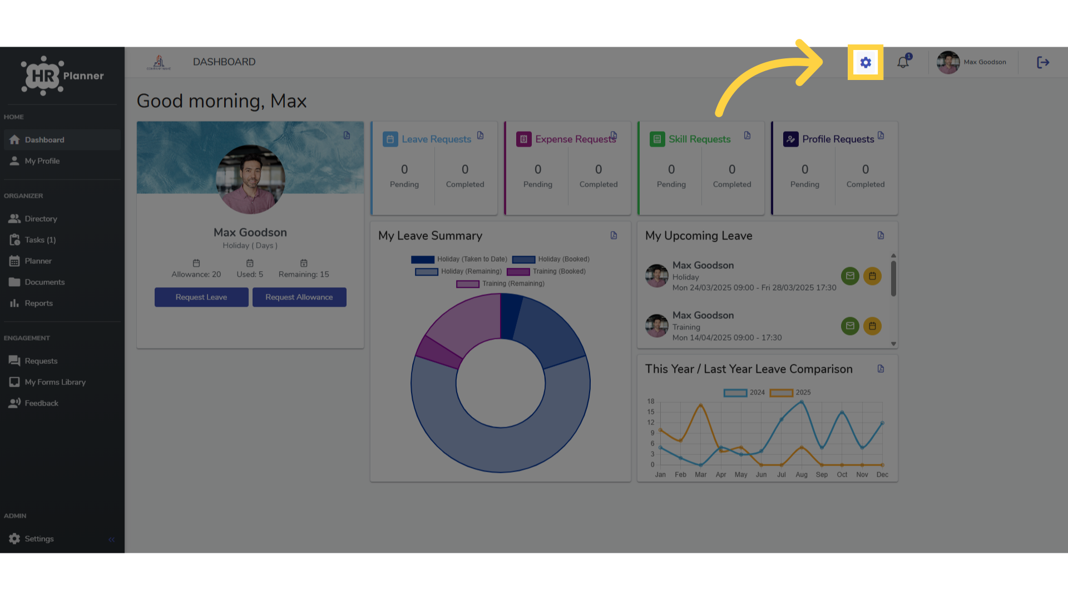The width and height of the screenshot is (1068, 600).
Task: Open Leave Requests card title
Action: [436, 139]
